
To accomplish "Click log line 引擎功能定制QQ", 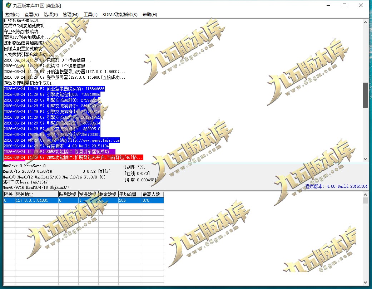I will tap(52, 94).
